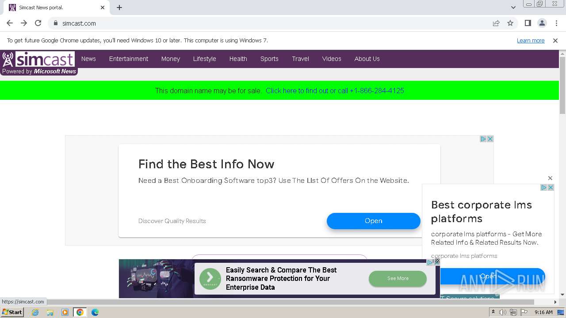Open the Chrome profile avatar

pos(542,23)
